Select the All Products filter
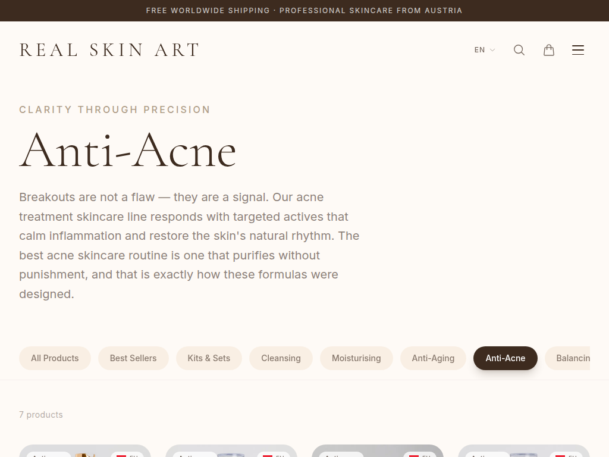Screen dimensions: 609x457 tap(55, 358)
